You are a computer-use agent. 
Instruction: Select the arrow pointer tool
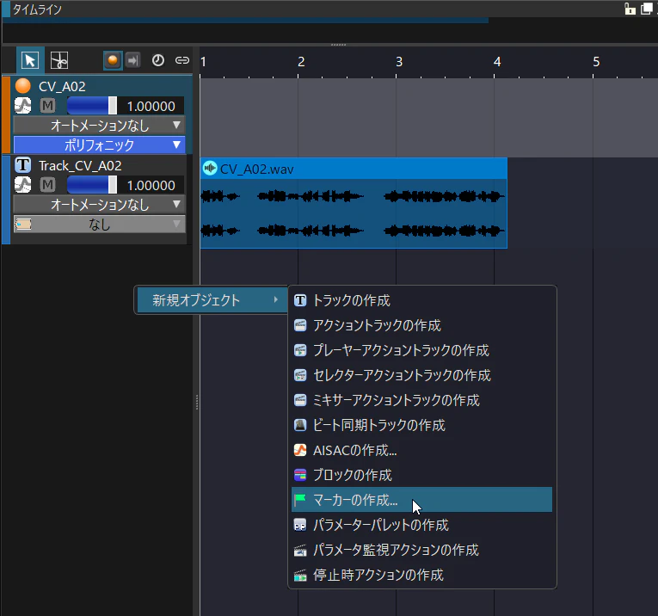coord(30,60)
